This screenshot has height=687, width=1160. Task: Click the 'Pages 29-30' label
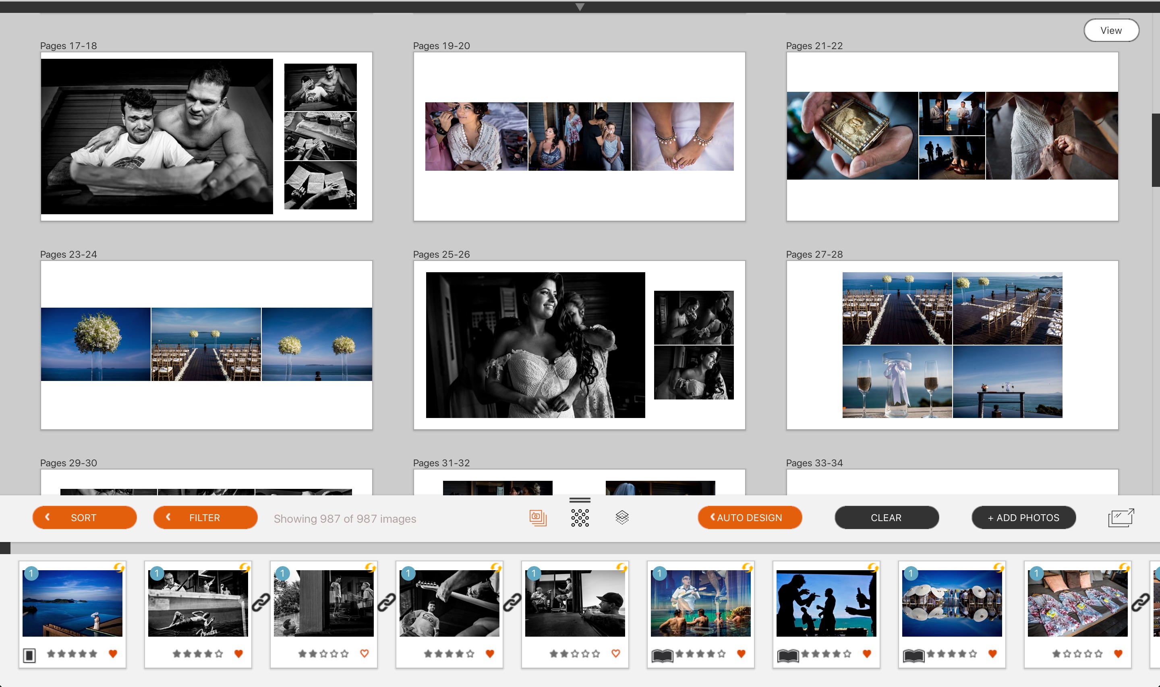tap(68, 463)
